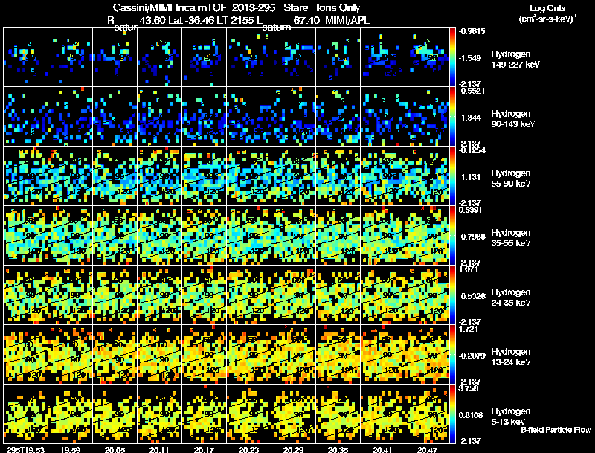Open the 55-90 keV panel at 20:05
This screenshot has height=453, width=595.
pos(115,176)
